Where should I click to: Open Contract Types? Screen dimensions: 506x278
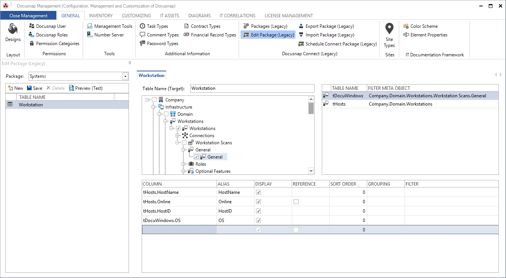tap(202, 26)
